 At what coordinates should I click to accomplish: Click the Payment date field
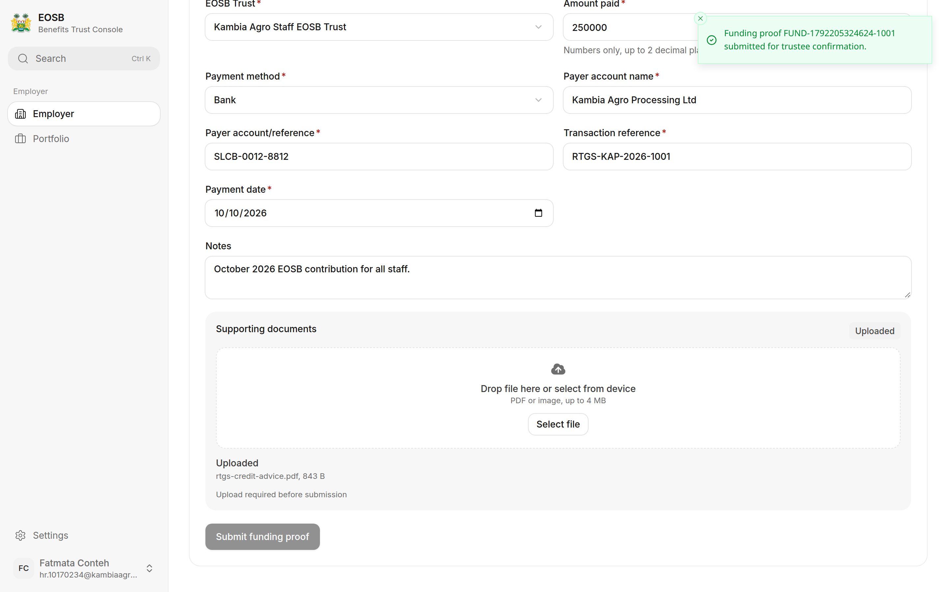click(379, 213)
